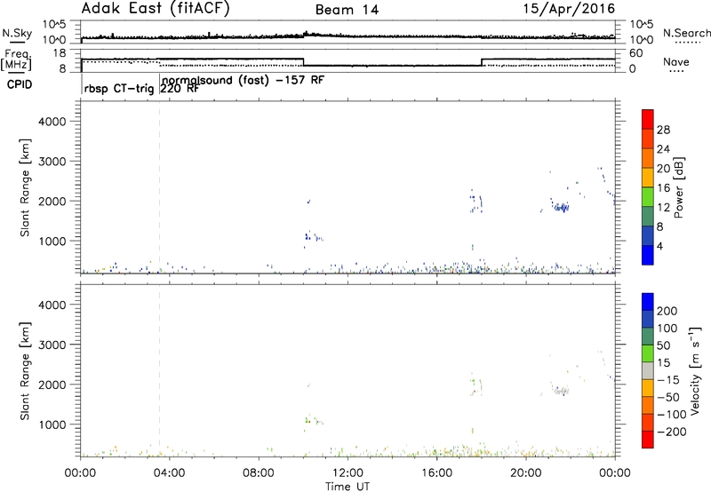The image size is (711, 492).
Task: Click 'normalsound (fast) -157 RF' label
Action: point(243,80)
